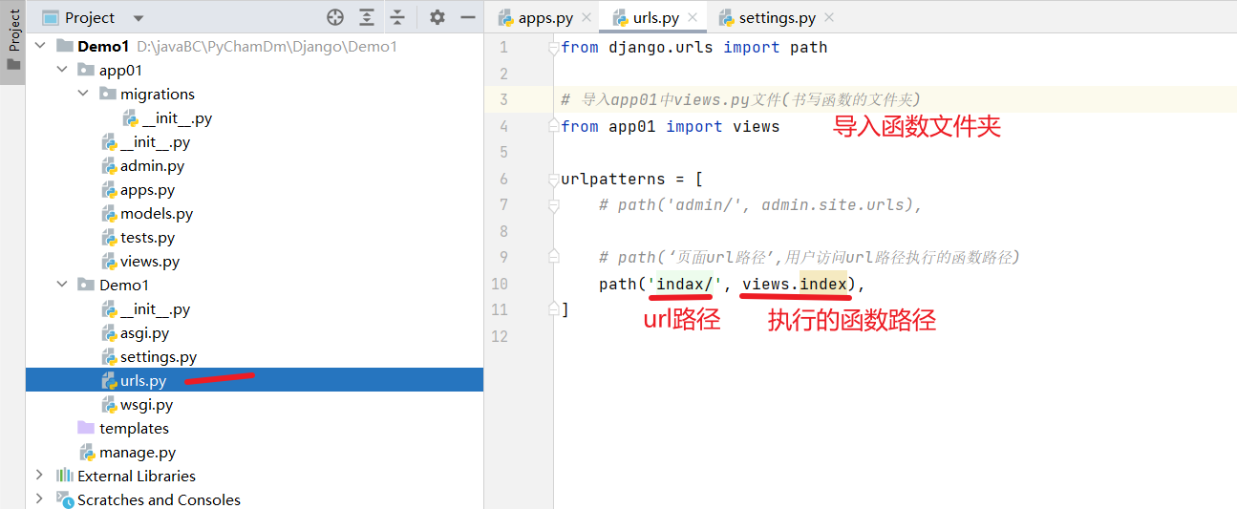Expand External Libraries node

click(39, 476)
